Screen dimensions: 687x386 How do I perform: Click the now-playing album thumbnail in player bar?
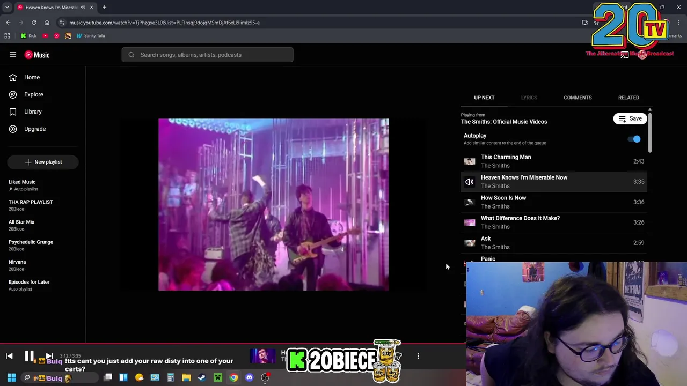point(262,356)
